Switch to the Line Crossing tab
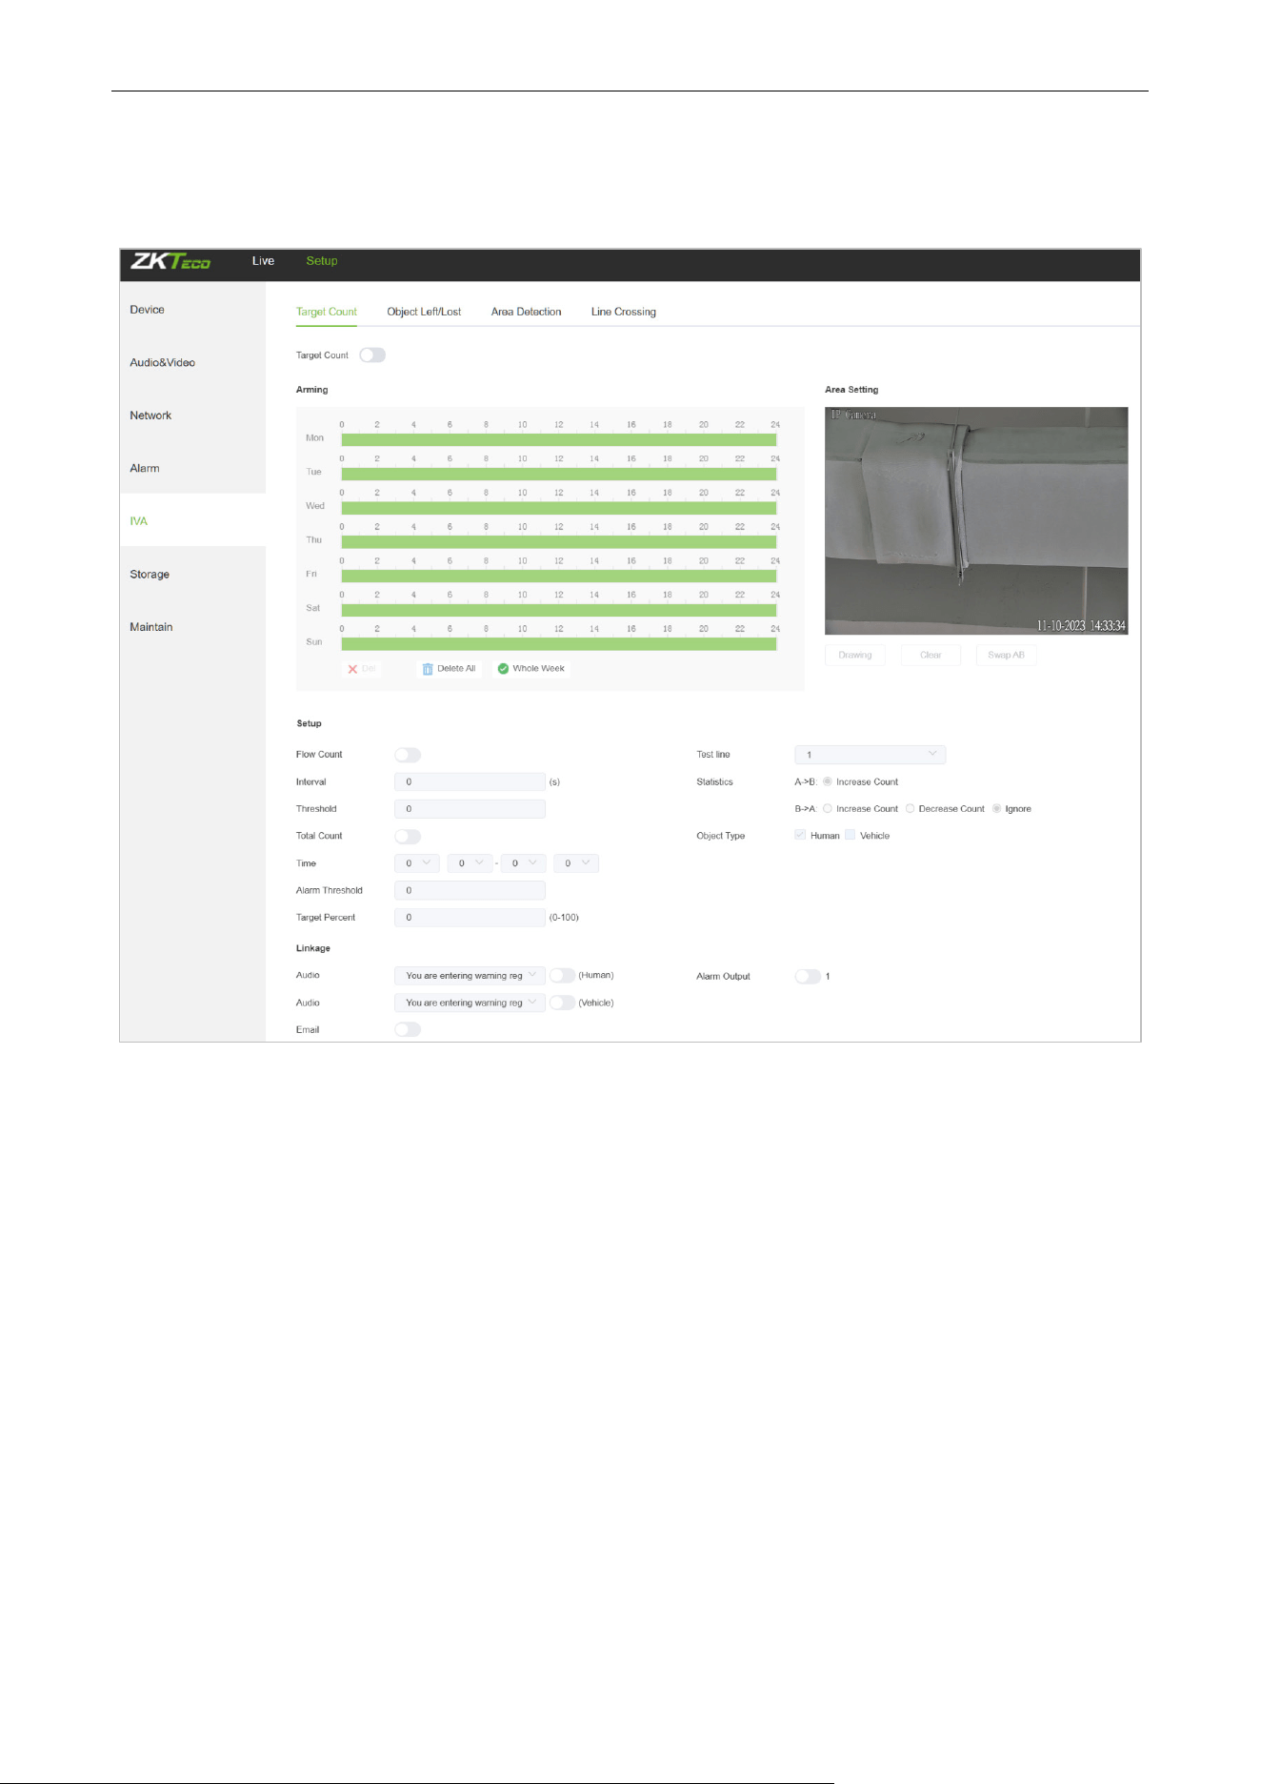 click(x=623, y=312)
